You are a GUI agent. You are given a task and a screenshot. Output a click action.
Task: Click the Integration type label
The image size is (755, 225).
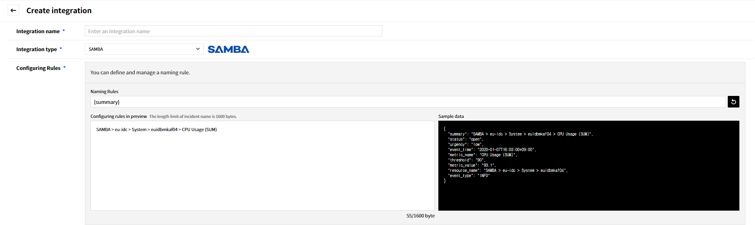click(x=36, y=50)
